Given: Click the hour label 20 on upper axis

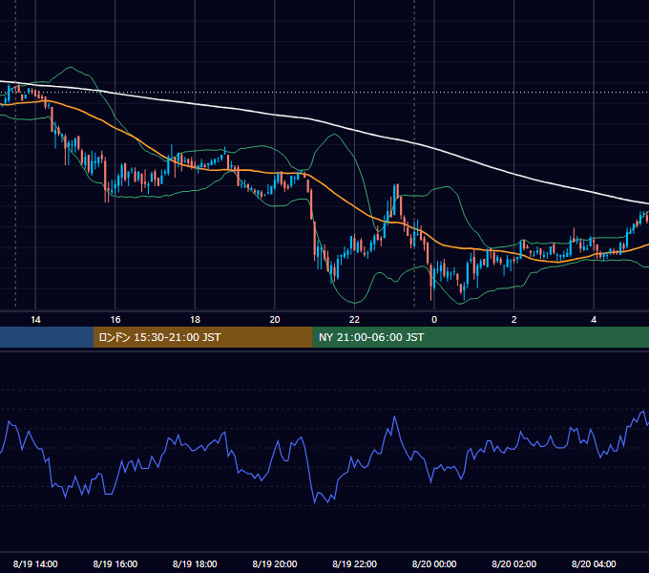Looking at the screenshot, I should (275, 320).
